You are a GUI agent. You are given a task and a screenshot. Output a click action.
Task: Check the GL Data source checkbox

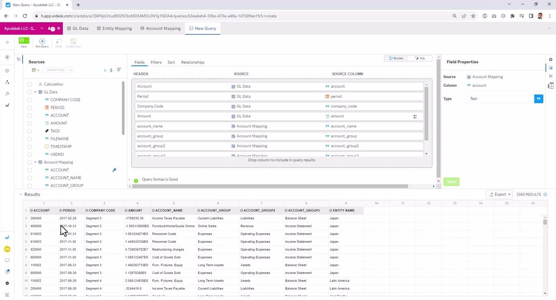click(x=30, y=92)
